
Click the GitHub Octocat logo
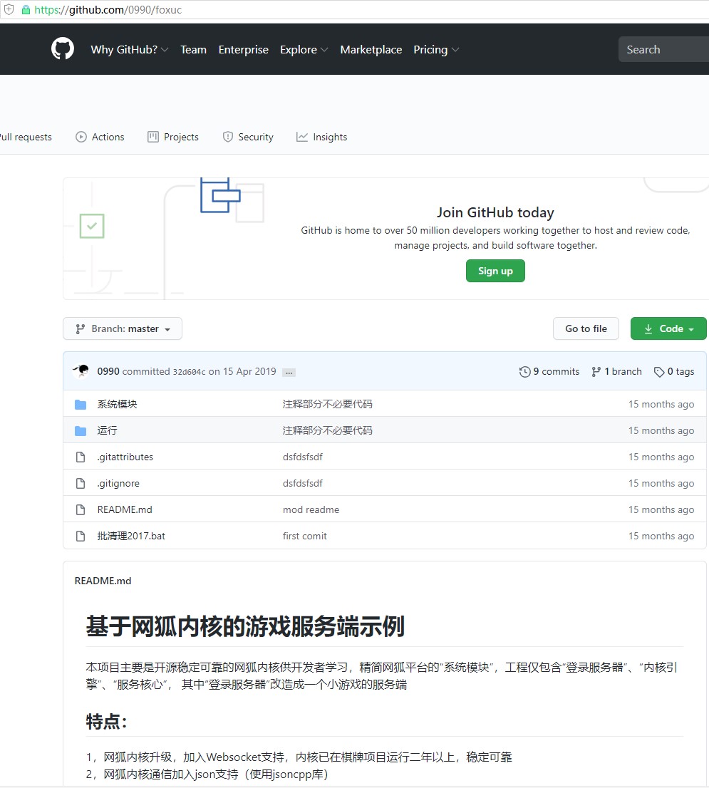(63, 49)
